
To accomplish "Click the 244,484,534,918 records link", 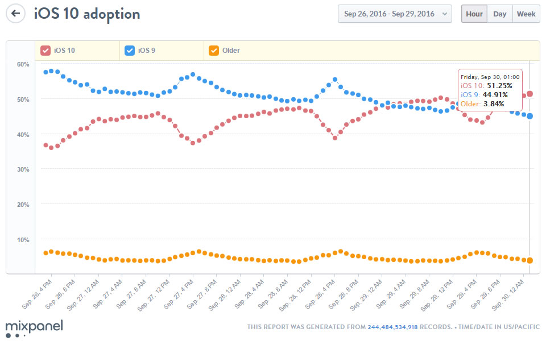I will point(393,327).
